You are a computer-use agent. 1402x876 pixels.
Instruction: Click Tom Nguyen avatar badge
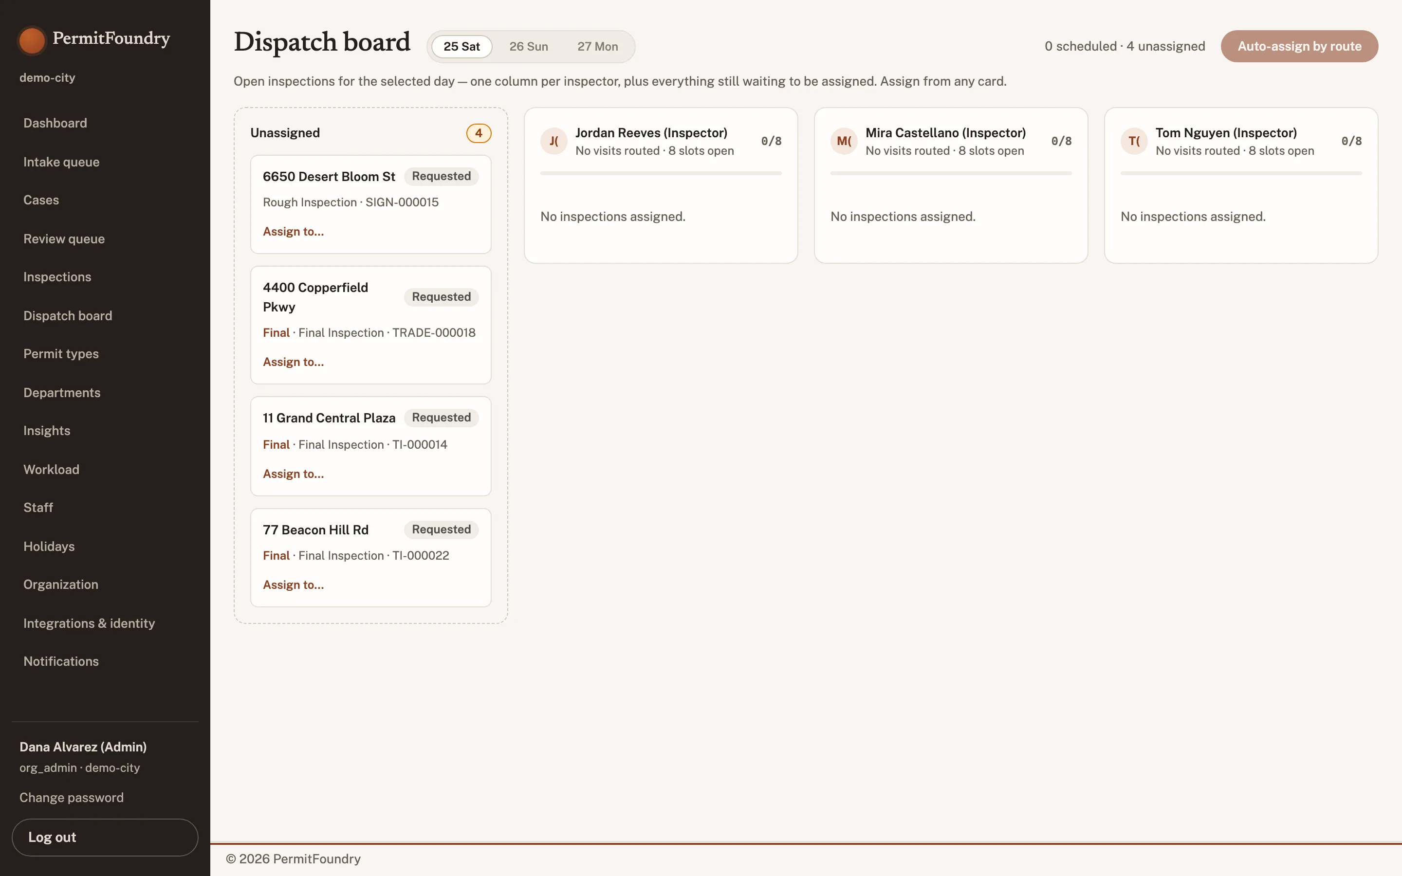1134,141
